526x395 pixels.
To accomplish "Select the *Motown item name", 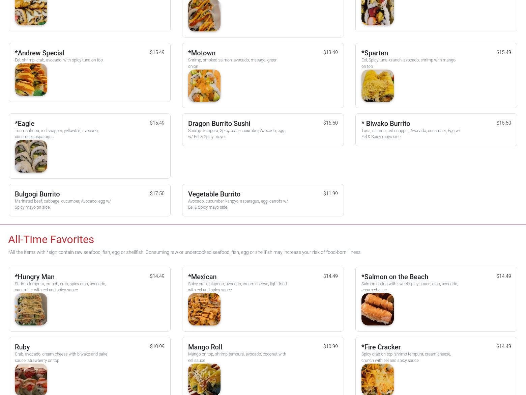I will 202,53.
